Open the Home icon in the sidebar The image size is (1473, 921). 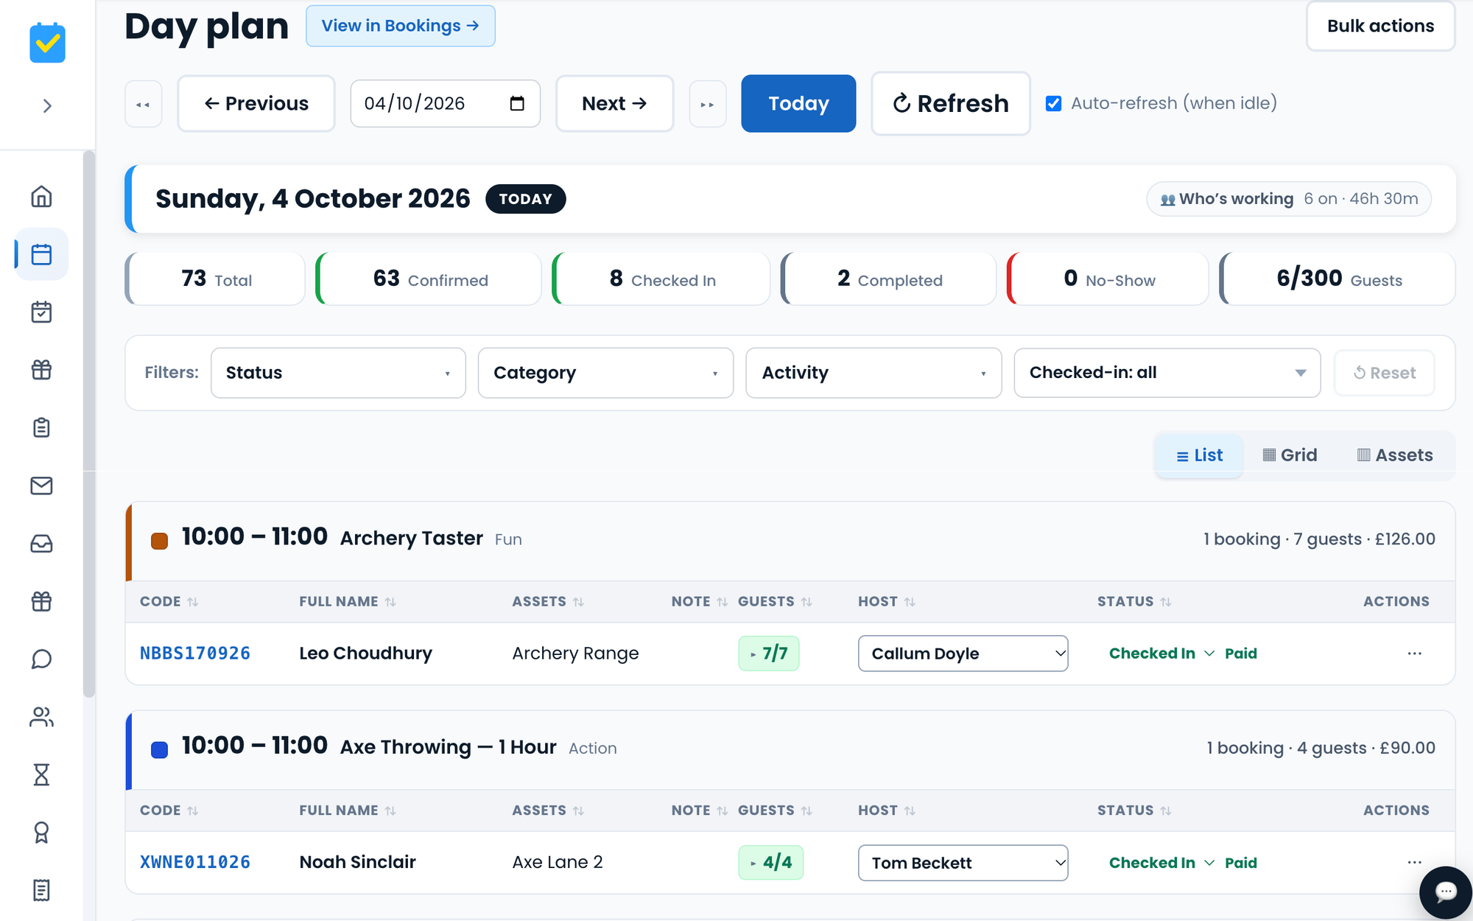tap(41, 197)
